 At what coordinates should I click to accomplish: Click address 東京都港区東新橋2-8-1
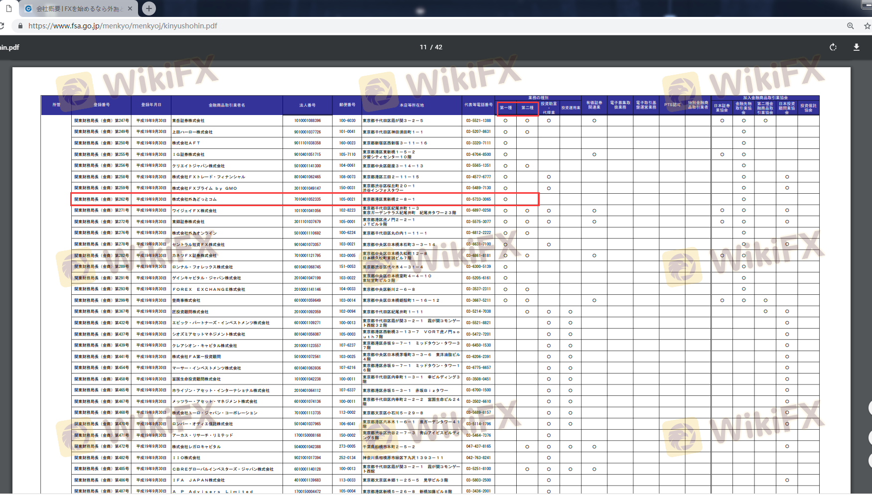(389, 200)
